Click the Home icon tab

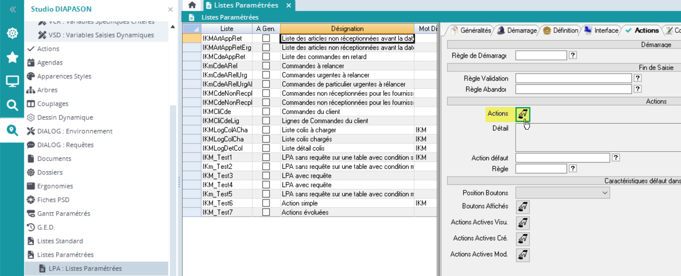coord(192,5)
